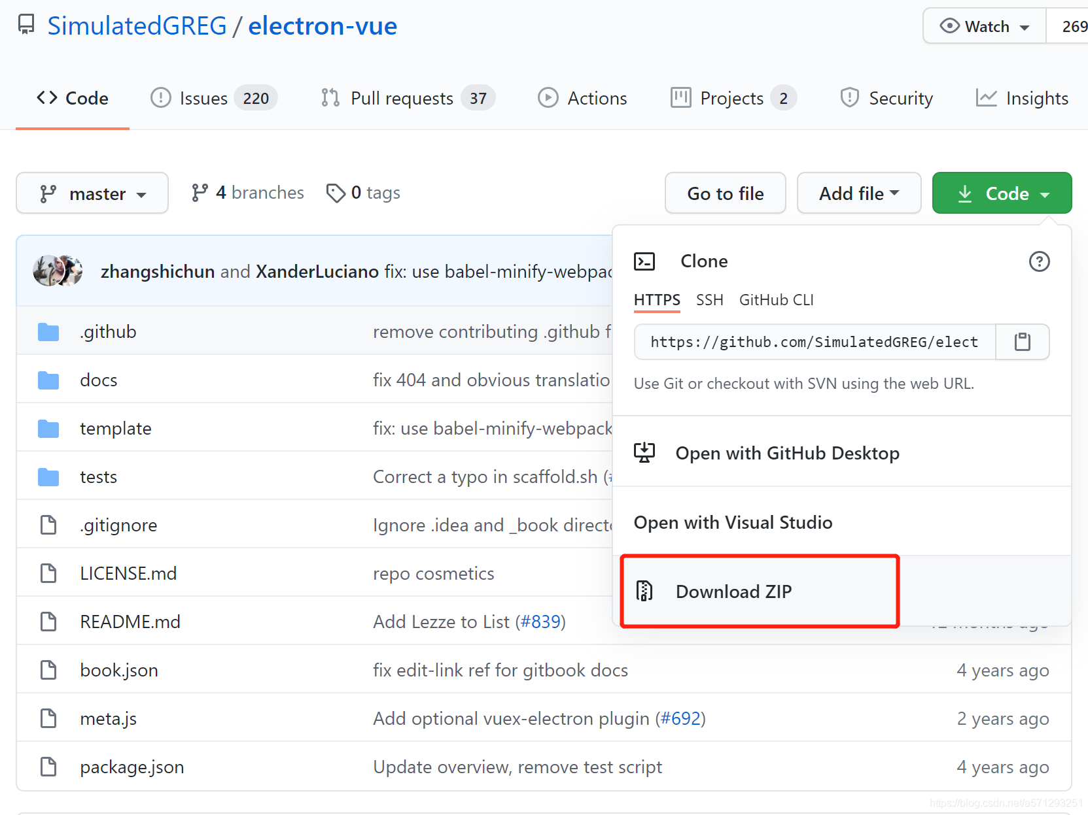Copy the clone URL with clipboard icon
The height and width of the screenshot is (815, 1088).
[x=1023, y=342]
